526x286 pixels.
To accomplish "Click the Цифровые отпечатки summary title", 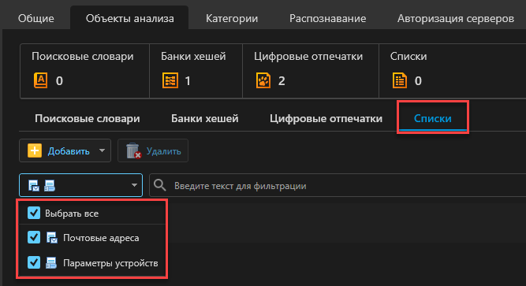I will coord(308,56).
